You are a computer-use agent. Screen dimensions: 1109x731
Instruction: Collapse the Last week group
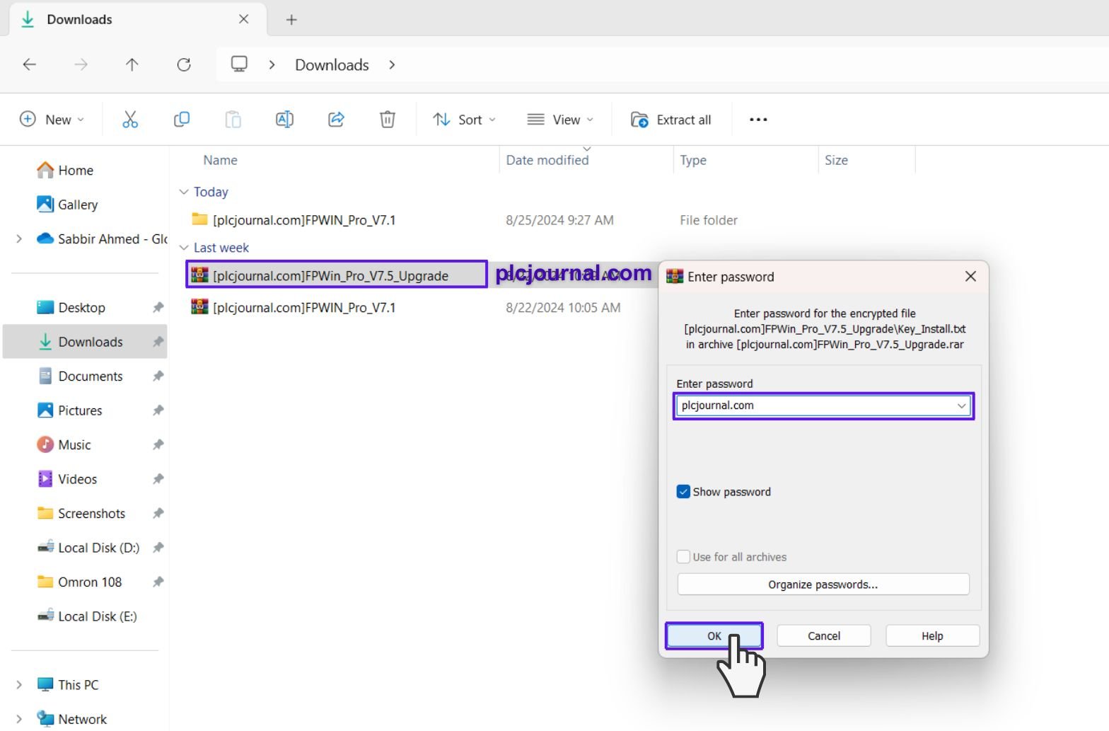[x=184, y=248]
